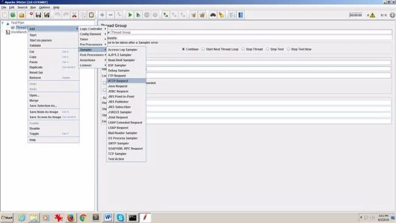
Task: Expand the Timer submenu
Action: coord(93,39)
